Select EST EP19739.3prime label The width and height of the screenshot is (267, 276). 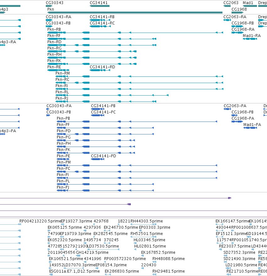pos(76,234)
